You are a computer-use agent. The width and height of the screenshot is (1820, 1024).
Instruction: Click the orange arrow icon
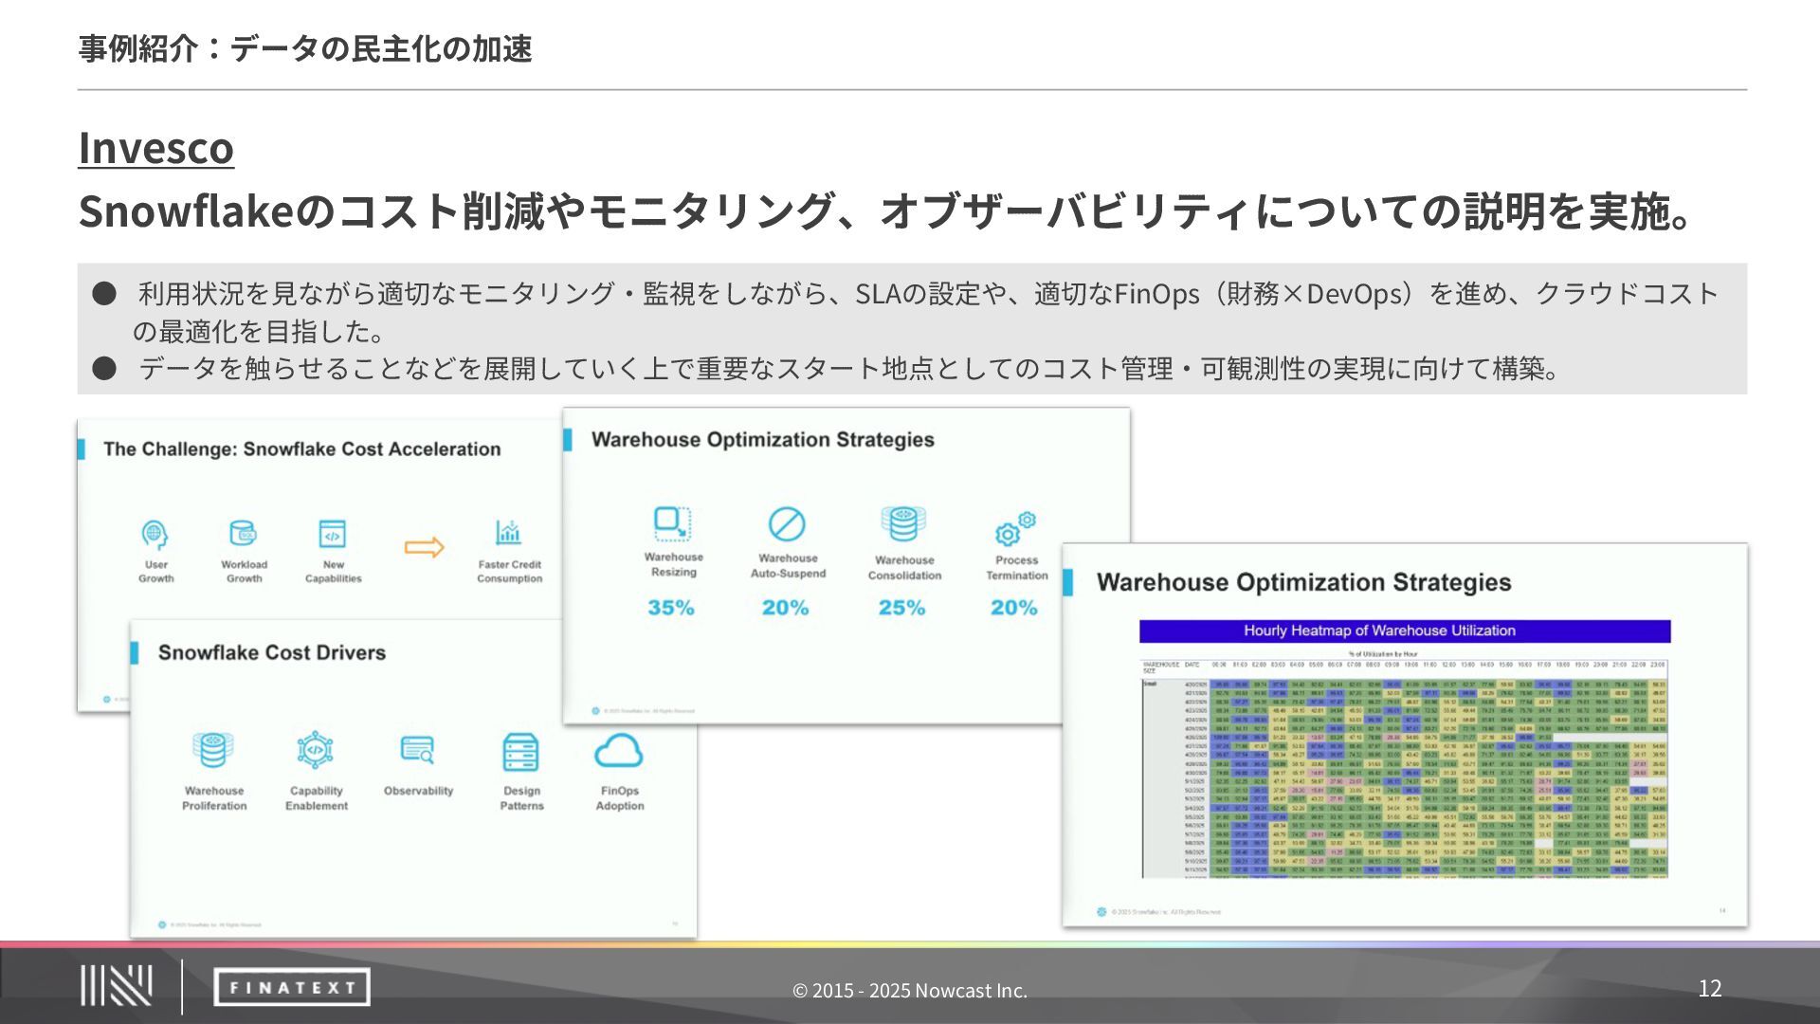pyautogui.click(x=424, y=547)
